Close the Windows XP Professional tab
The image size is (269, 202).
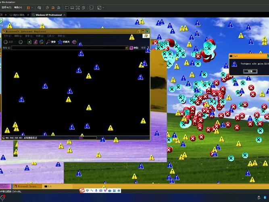coord(65,15)
